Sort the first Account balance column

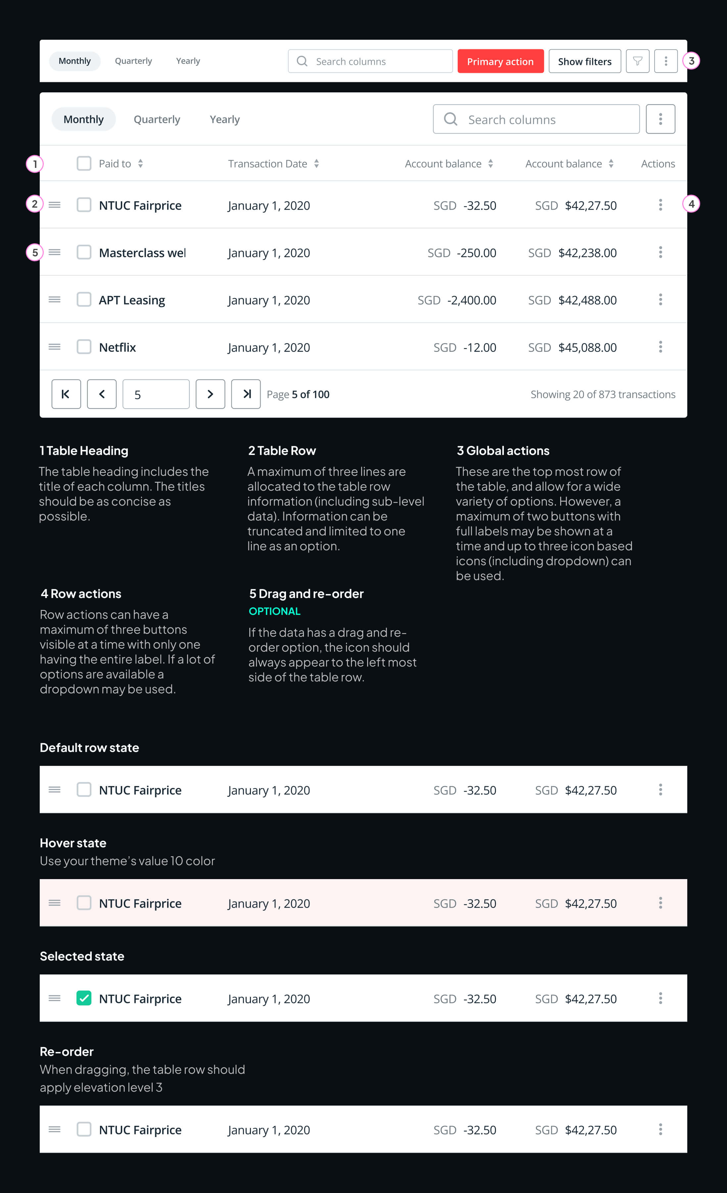491,164
